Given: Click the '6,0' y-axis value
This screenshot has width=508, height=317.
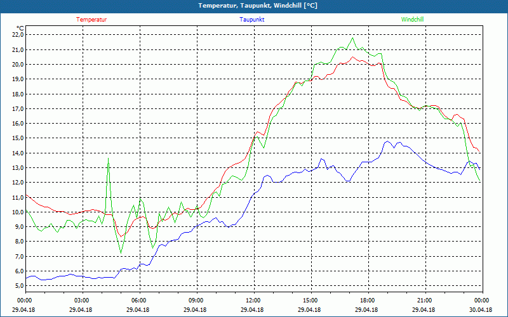Looking at the screenshot, I should pos(19,271).
